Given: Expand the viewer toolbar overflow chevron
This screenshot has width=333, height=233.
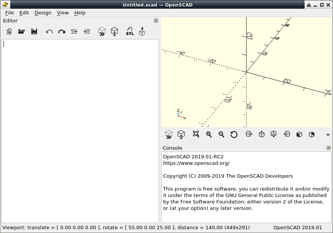Looking at the screenshot, I should coord(328,134).
